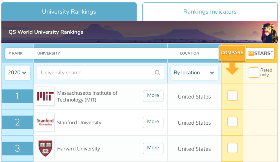This screenshot has width=280, height=162.
Task: Check the compare box for Harvard University
Action: [x=232, y=148]
